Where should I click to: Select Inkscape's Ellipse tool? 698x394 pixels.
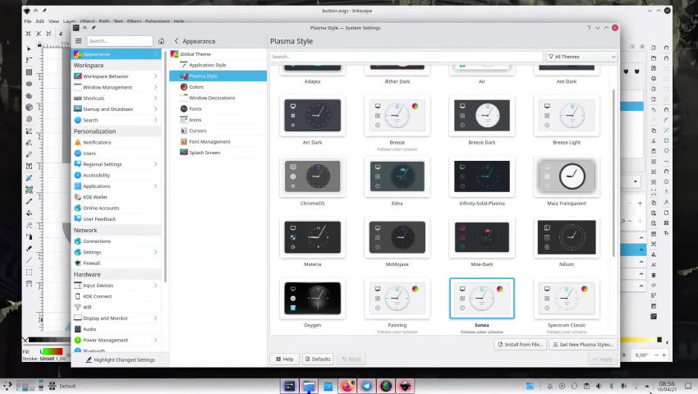[x=29, y=84]
